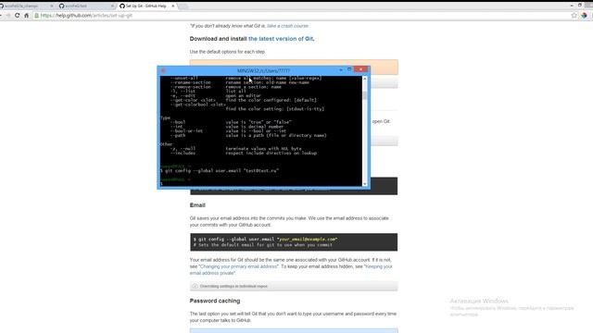Click the 'Password caching' heading
The height and width of the screenshot is (333, 593).
pyautogui.click(x=215, y=301)
